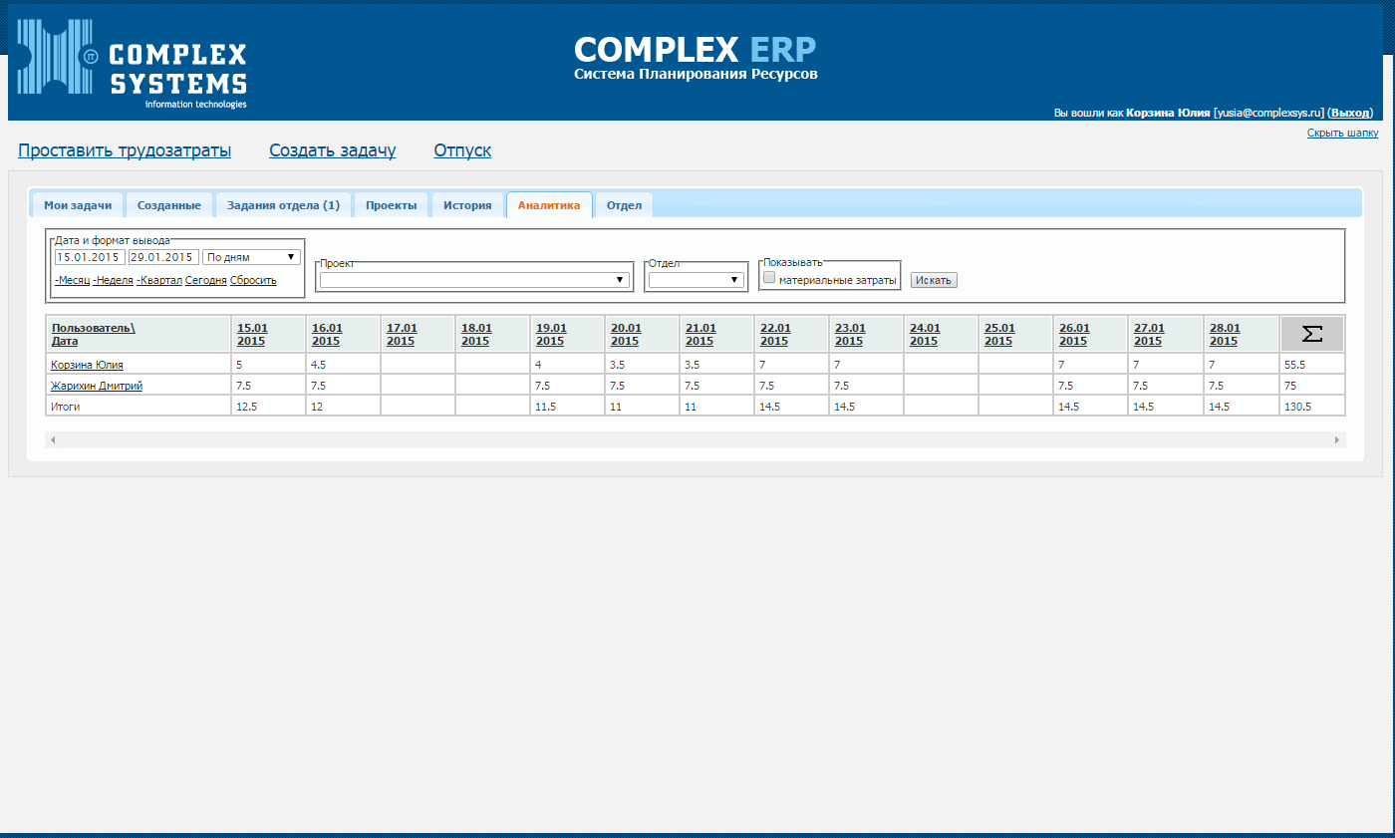1395x838 pixels.
Task: Switch to the Проекты tab
Action: (392, 205)
